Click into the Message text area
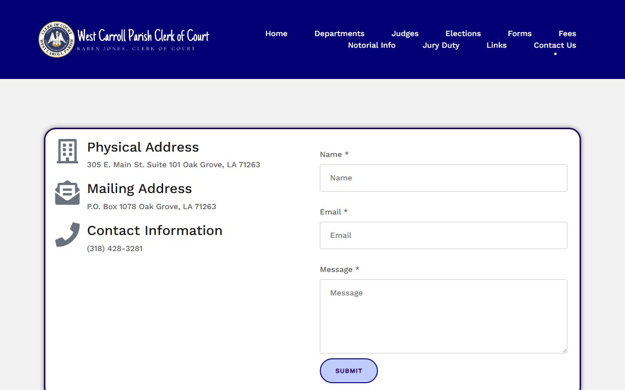625x390 pixels. [x=443, y=316]
